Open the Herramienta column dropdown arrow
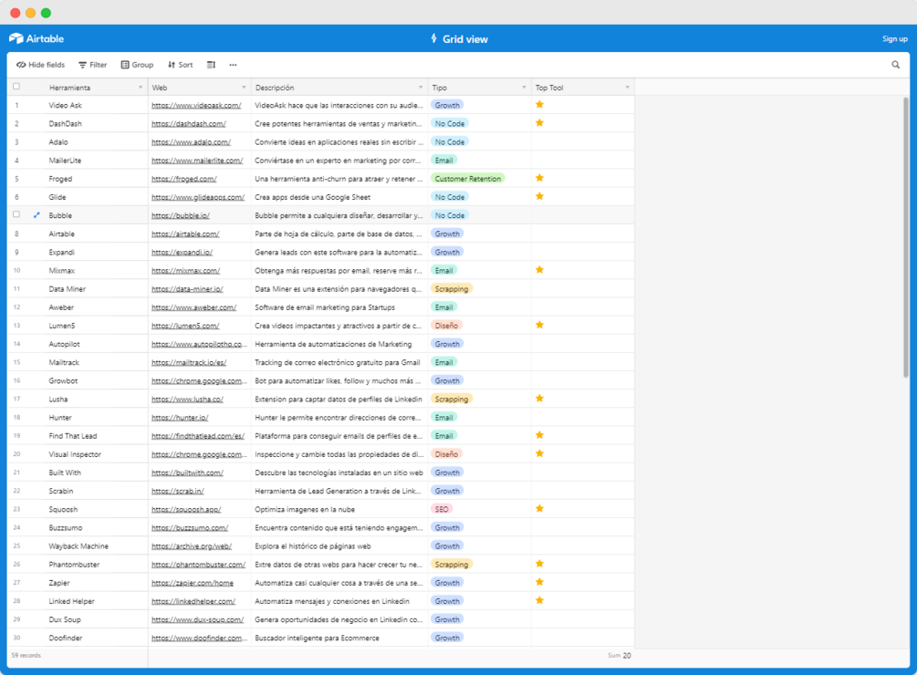Image resolution: width=917 pixels, height=675 pixels. (141, 88)
